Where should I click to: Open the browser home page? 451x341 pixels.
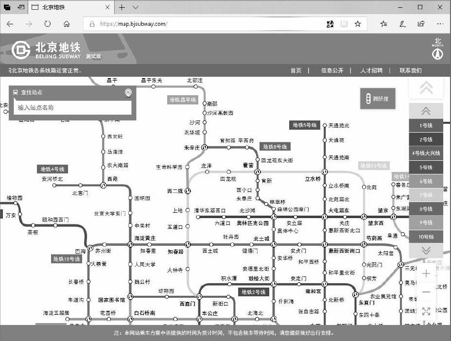[67, 24]
